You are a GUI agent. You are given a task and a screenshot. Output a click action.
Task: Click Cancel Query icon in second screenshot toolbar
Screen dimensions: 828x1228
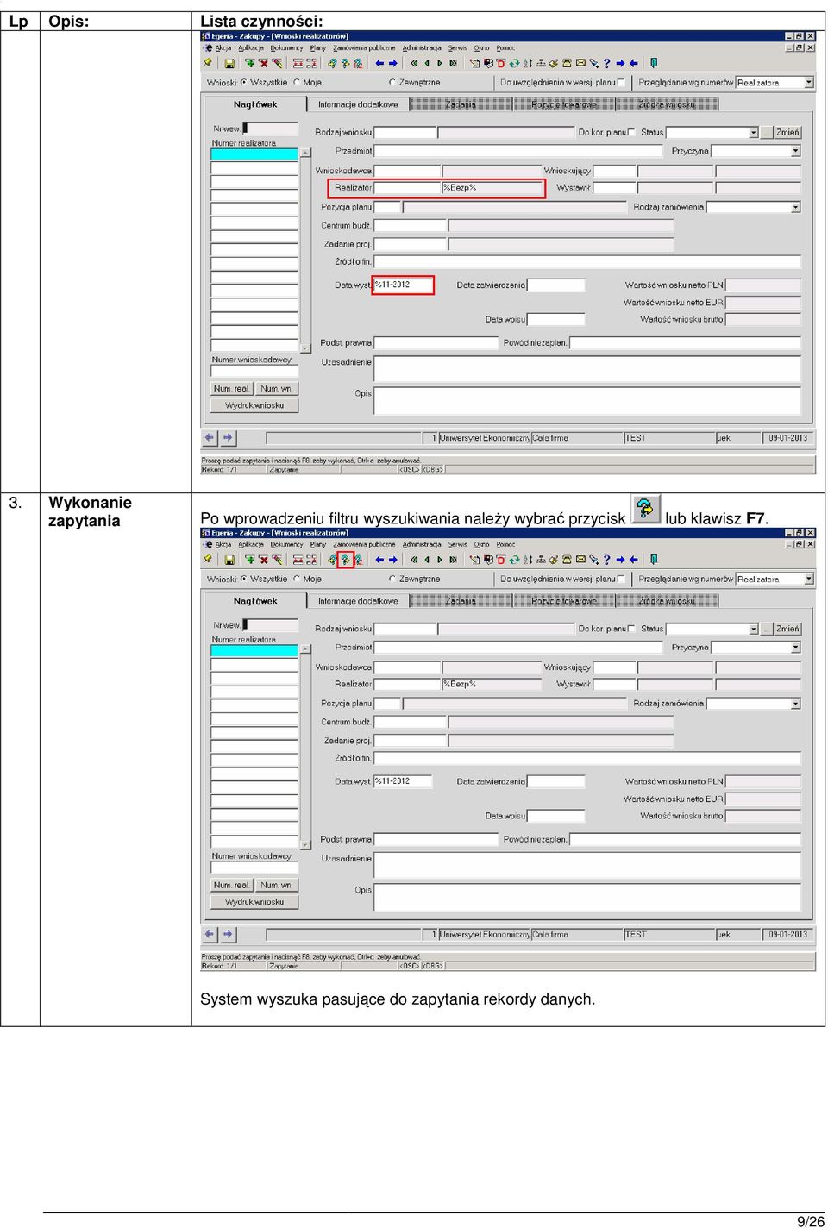tap(358, 560)
